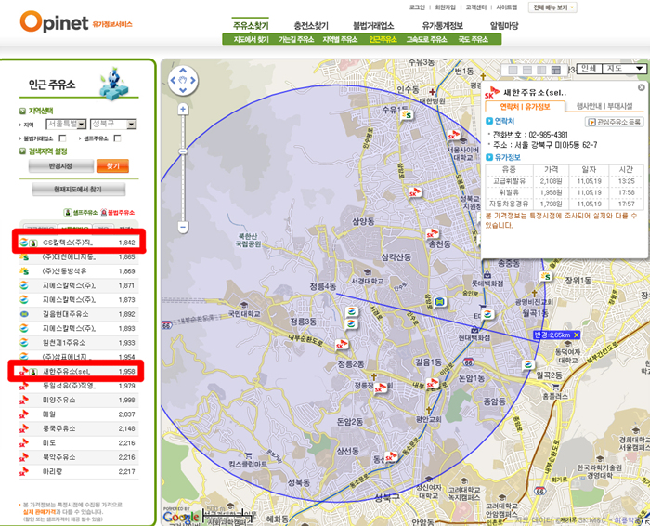The width and height of the screenshot is (650, 526).
Task: Select the 북악주유소 list row
Action: coord(79,457)
